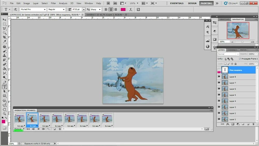The height and width of the screenshot is (146, 259).
Task: Hide Layer 6 visibility eye
Action: [x=219, y=89]
